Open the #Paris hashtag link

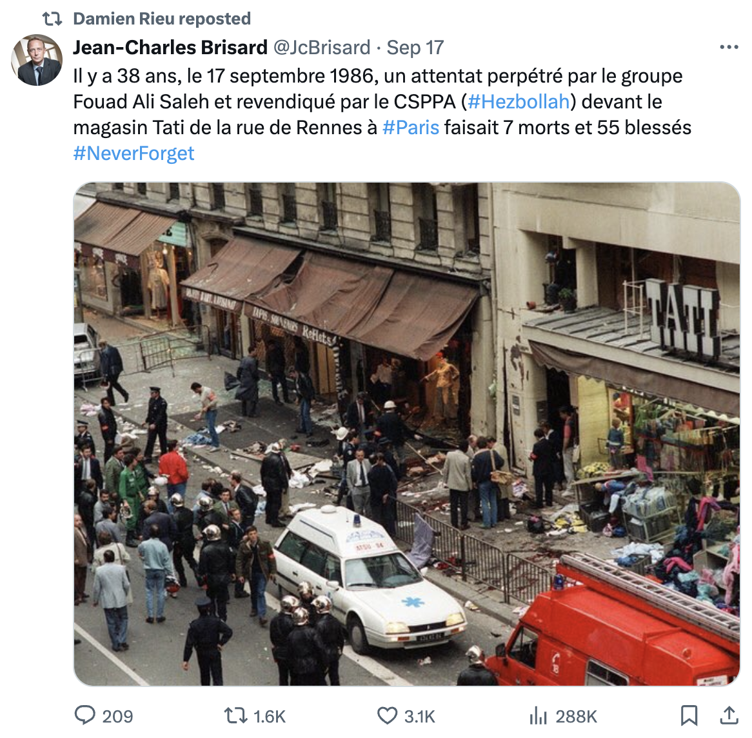(x=411, y=128)
